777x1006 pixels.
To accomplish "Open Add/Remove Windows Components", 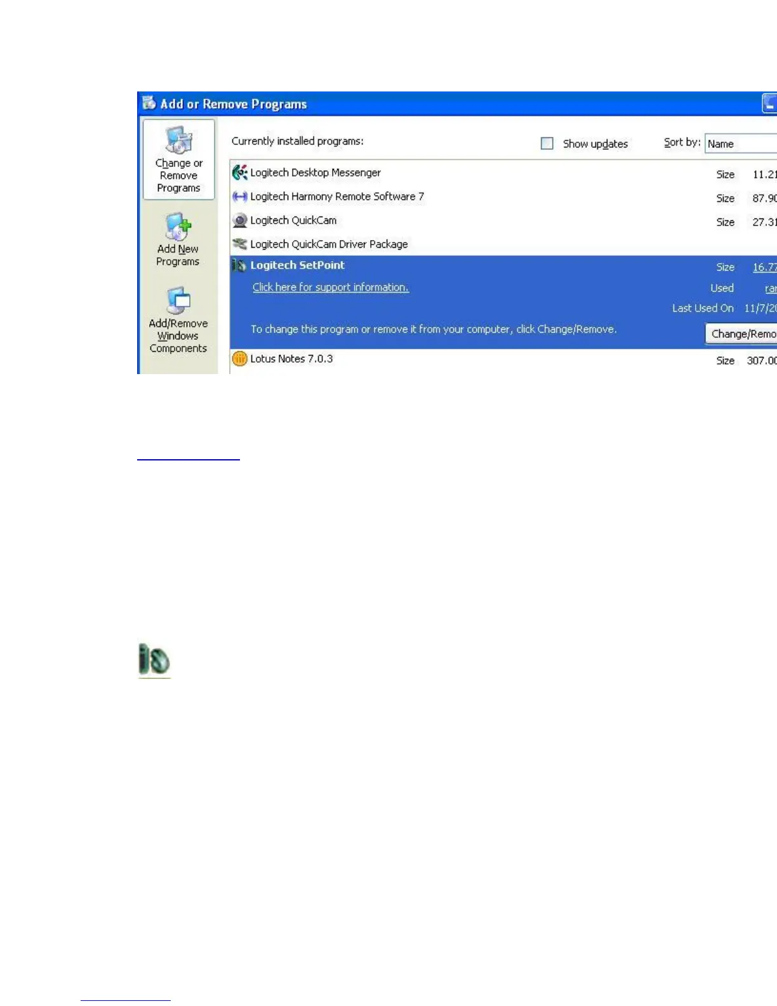I will pyautogui.click(x=178, y=320).
